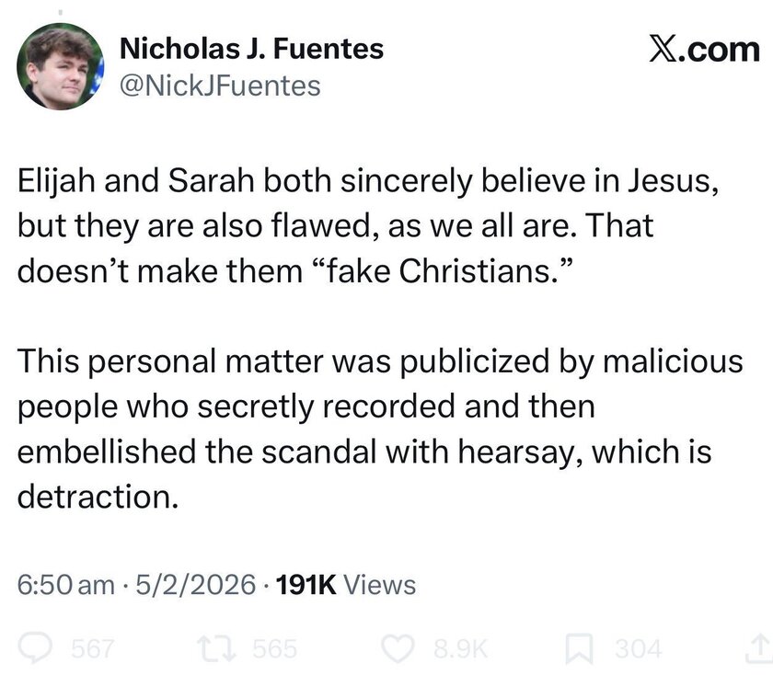Screen dimensions: 773x675
Task: Click the X.com logo
Action: (703, 52)
